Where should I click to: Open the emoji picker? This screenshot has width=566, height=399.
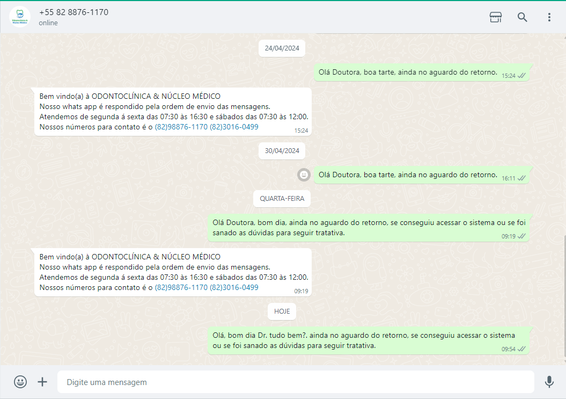point(20,382)
